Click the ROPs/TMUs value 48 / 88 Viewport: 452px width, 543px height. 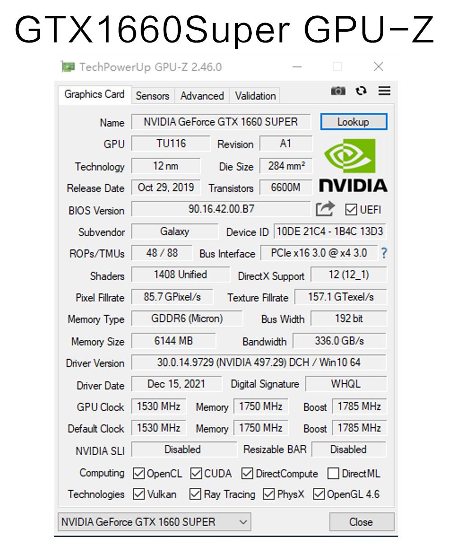(162, 252)
